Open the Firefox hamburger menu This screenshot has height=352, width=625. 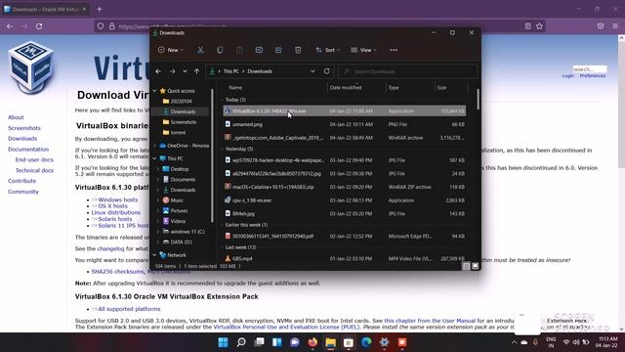(x=615, y=26)
